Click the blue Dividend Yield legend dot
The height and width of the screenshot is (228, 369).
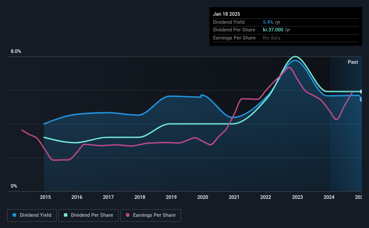(14, 215)
